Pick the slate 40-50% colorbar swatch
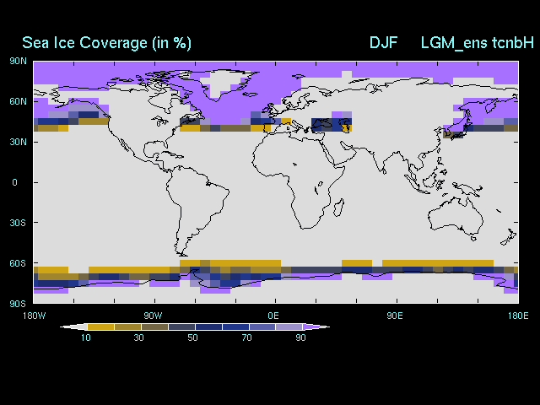This screenshot has height=405, width=540. (x=182, y=327)
